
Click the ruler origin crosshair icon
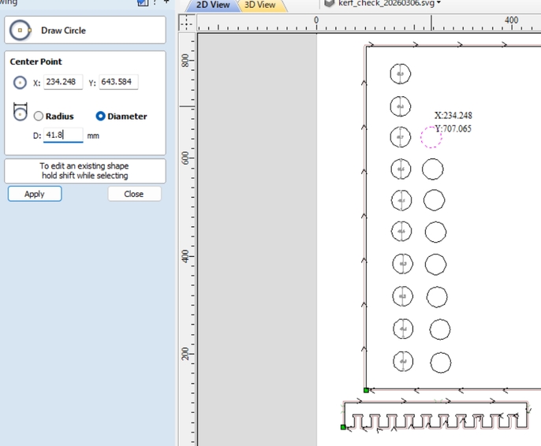click(x=187, y=23)
